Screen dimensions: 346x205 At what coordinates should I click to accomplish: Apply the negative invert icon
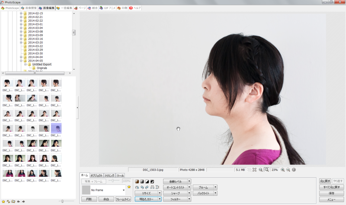click(152, 181)
